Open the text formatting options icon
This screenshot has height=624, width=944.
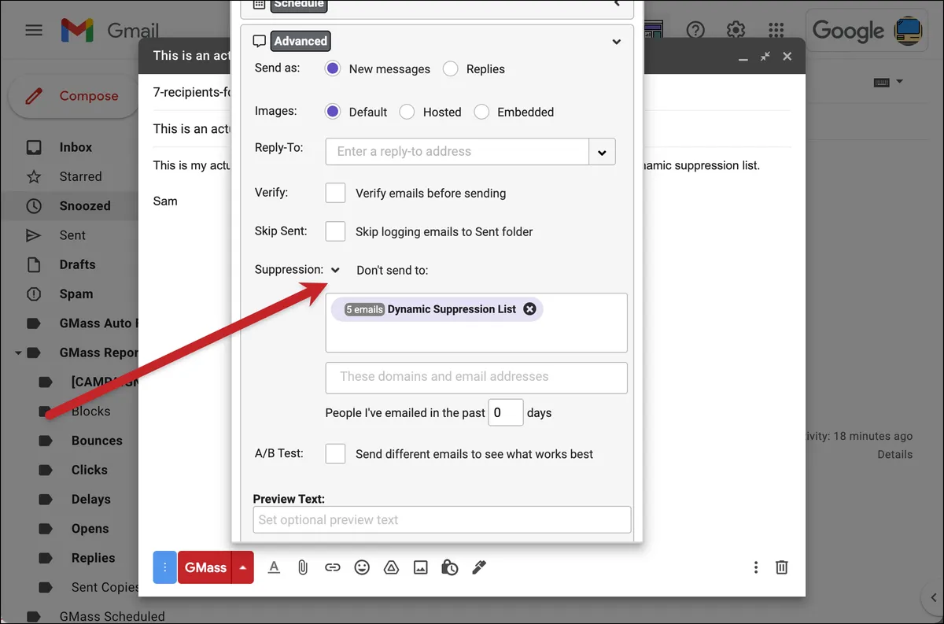(274, 567)
